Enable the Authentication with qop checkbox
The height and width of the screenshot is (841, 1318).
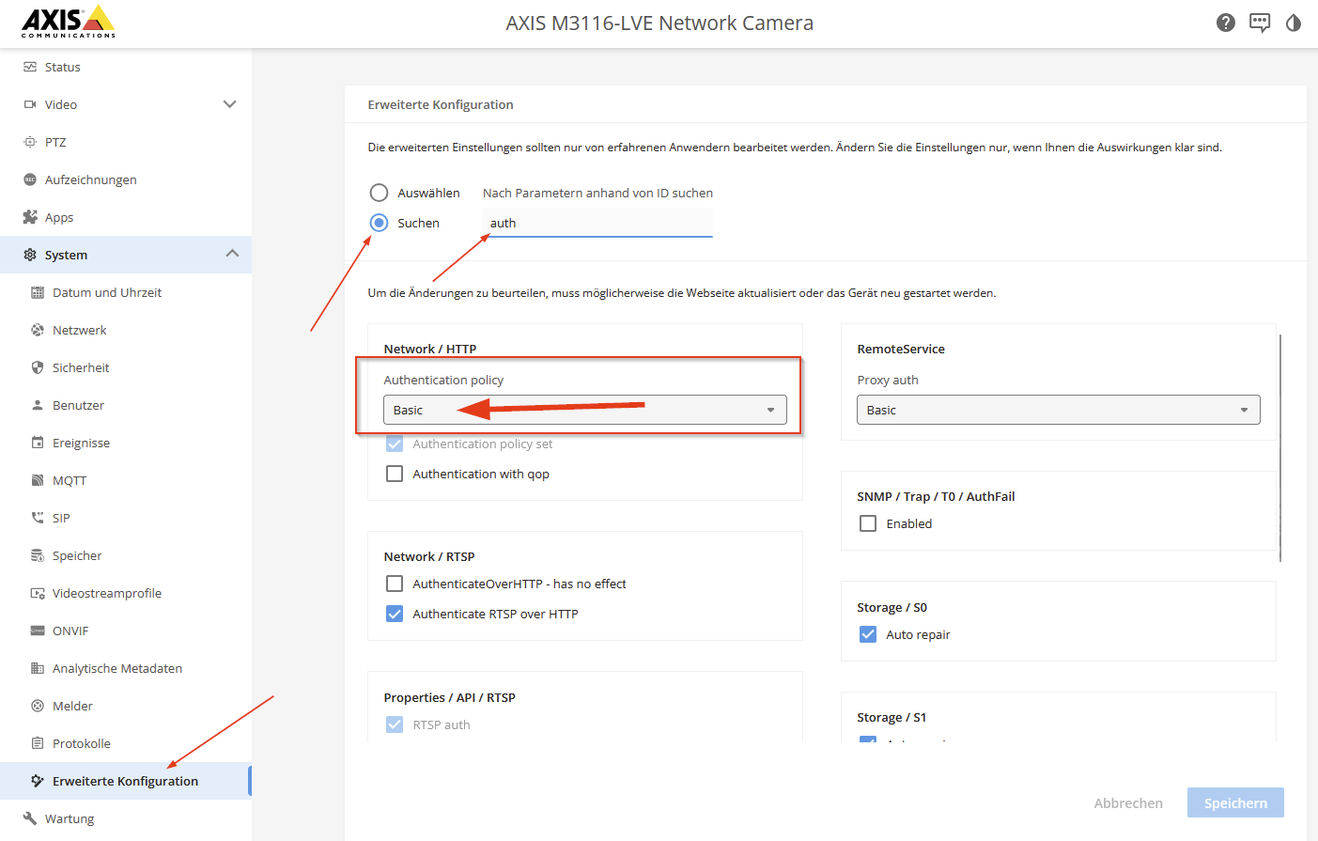click(x=395, y=474)
